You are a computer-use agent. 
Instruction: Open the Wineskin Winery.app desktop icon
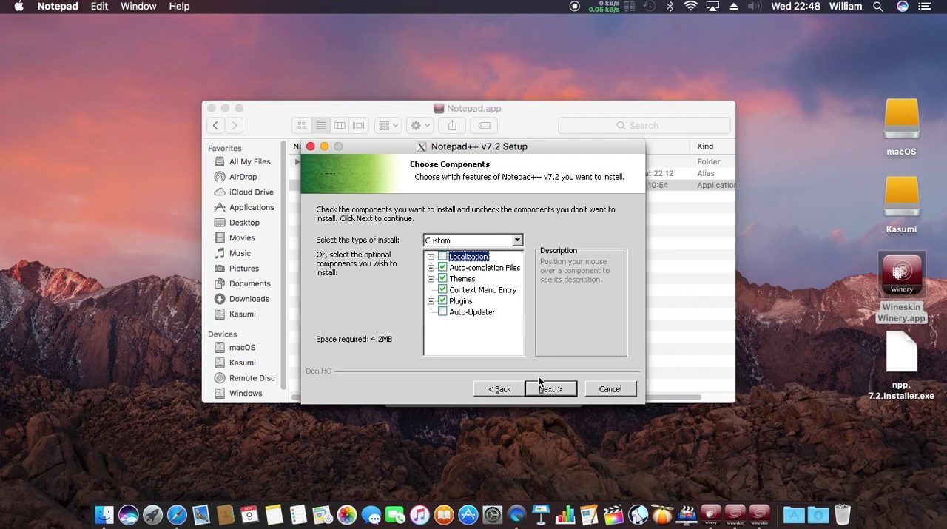pos(901,275)
